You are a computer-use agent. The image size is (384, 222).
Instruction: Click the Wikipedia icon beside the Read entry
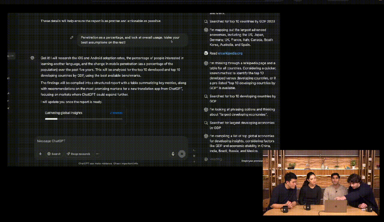[x=206, y=53]
